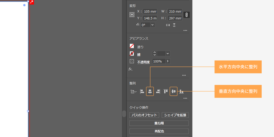Image resolution: width=274 pixels, height=137 pixels.
Task: Click the 線 stroke color swatch
Action: tap(132, 53)
